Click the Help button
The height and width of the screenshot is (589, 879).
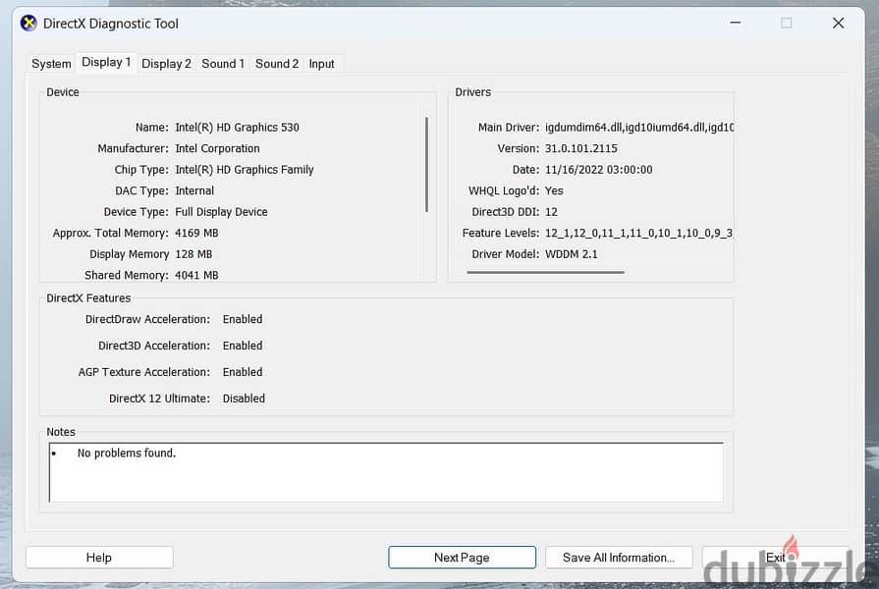tap(99, 558)
